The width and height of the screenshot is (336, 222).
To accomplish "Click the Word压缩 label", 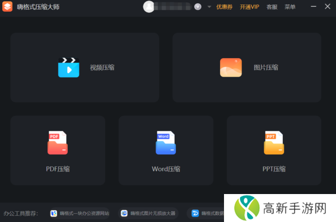I will coord(166,169).
